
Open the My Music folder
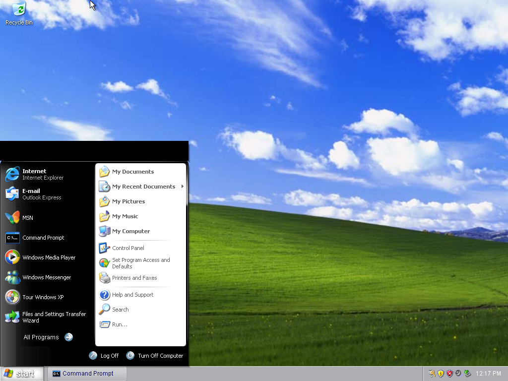tap(141, 216)
